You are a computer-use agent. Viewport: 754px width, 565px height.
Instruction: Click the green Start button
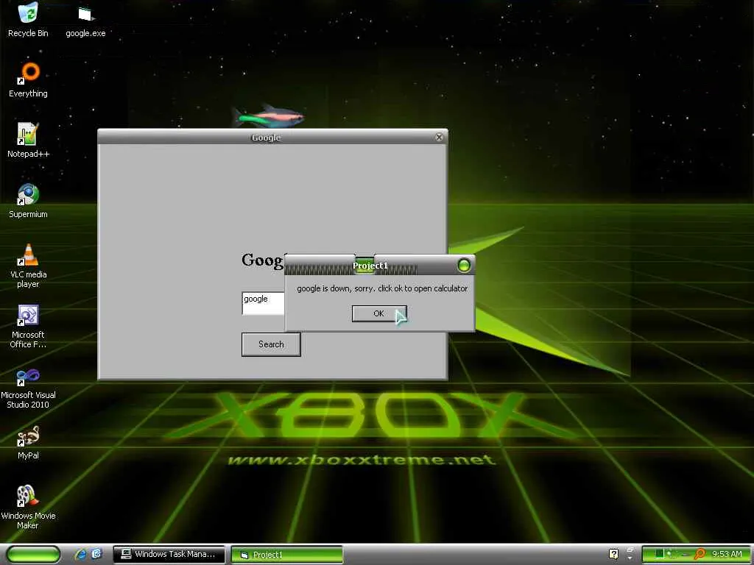click(33, 555)
